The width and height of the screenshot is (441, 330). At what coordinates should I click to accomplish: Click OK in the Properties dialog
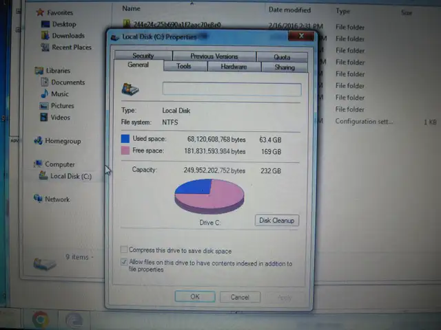click(195, 296)
